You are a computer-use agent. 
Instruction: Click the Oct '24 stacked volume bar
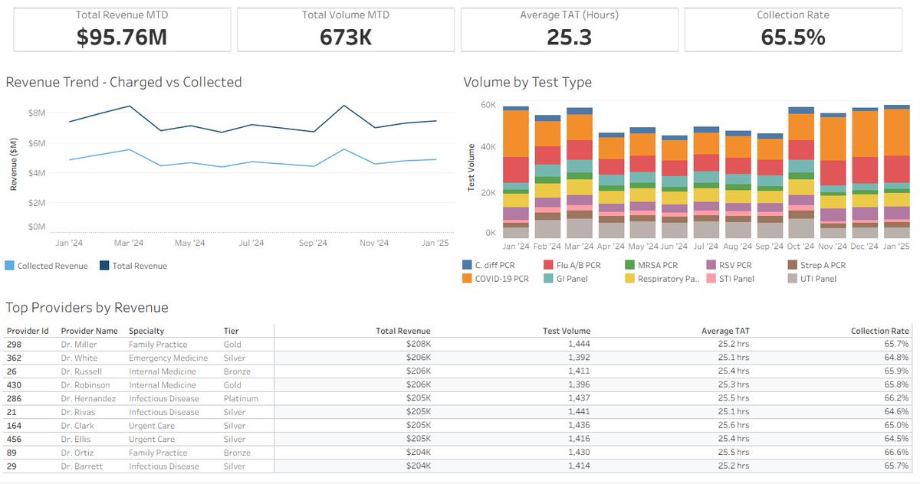801,173
